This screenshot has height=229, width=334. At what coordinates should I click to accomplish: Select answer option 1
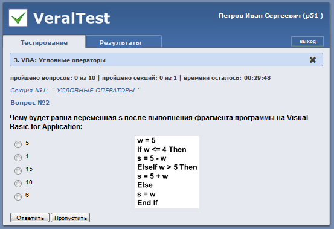(18, 158)
